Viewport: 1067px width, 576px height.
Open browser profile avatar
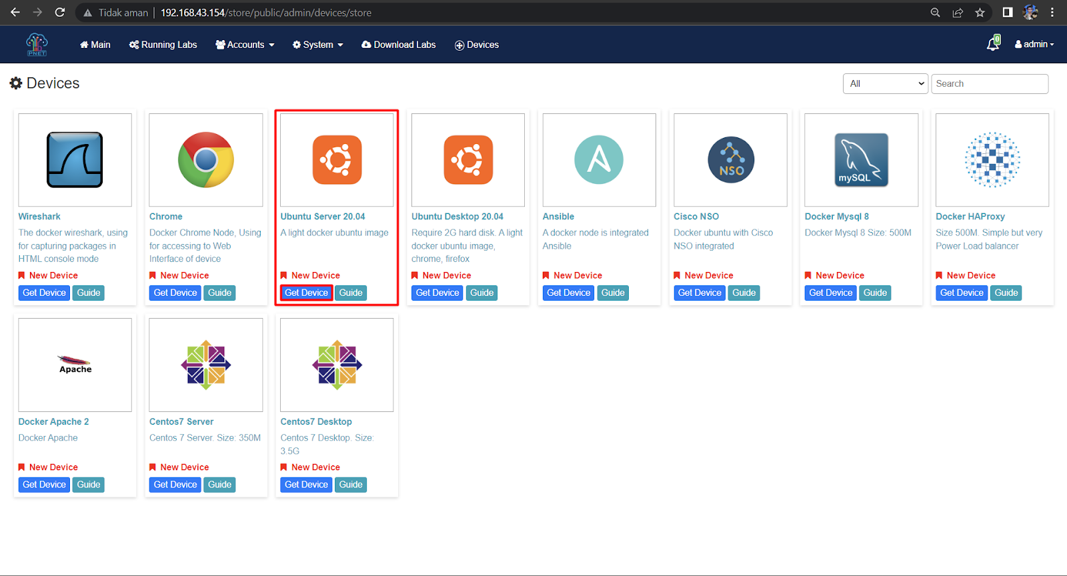pos(1030,12)
